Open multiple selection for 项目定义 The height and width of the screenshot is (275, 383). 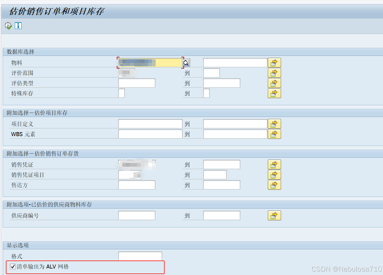(x=274, y=123)
